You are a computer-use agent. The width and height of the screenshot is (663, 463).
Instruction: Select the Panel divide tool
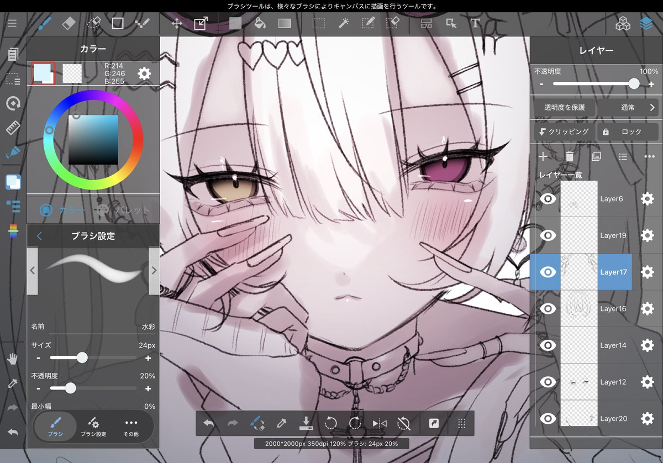tap(427, 23)
